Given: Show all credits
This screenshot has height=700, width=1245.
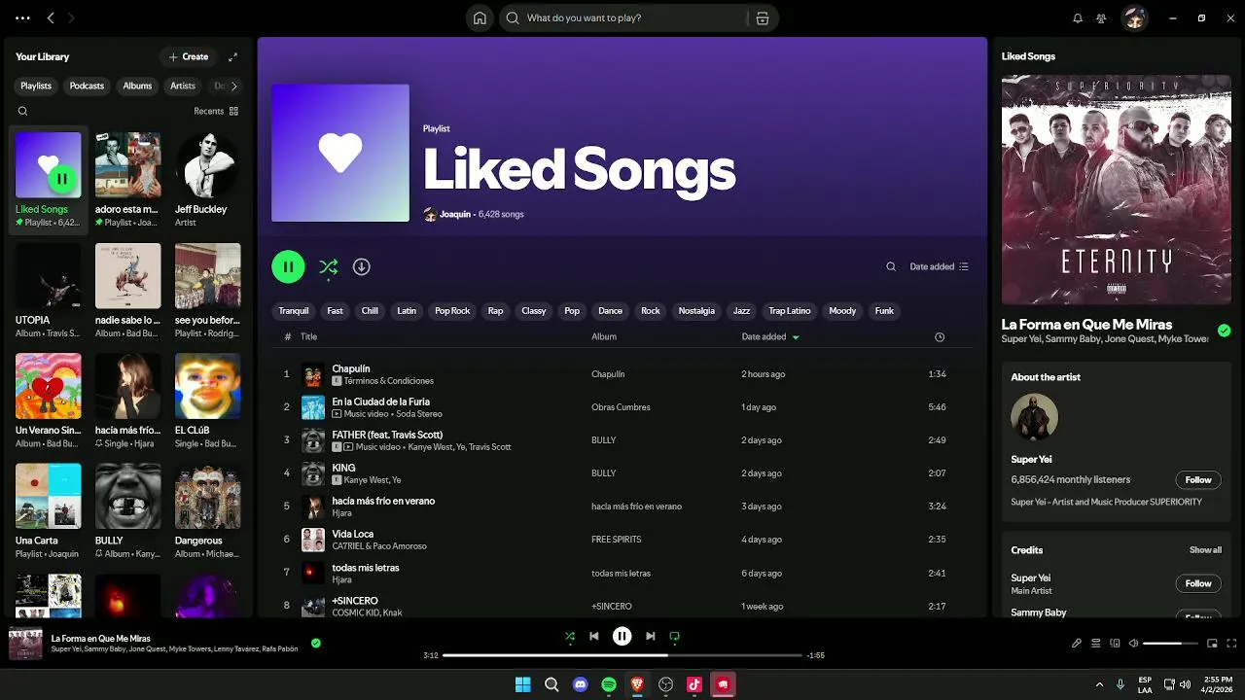Looking at the screenshot, I should click(1205, 550).
